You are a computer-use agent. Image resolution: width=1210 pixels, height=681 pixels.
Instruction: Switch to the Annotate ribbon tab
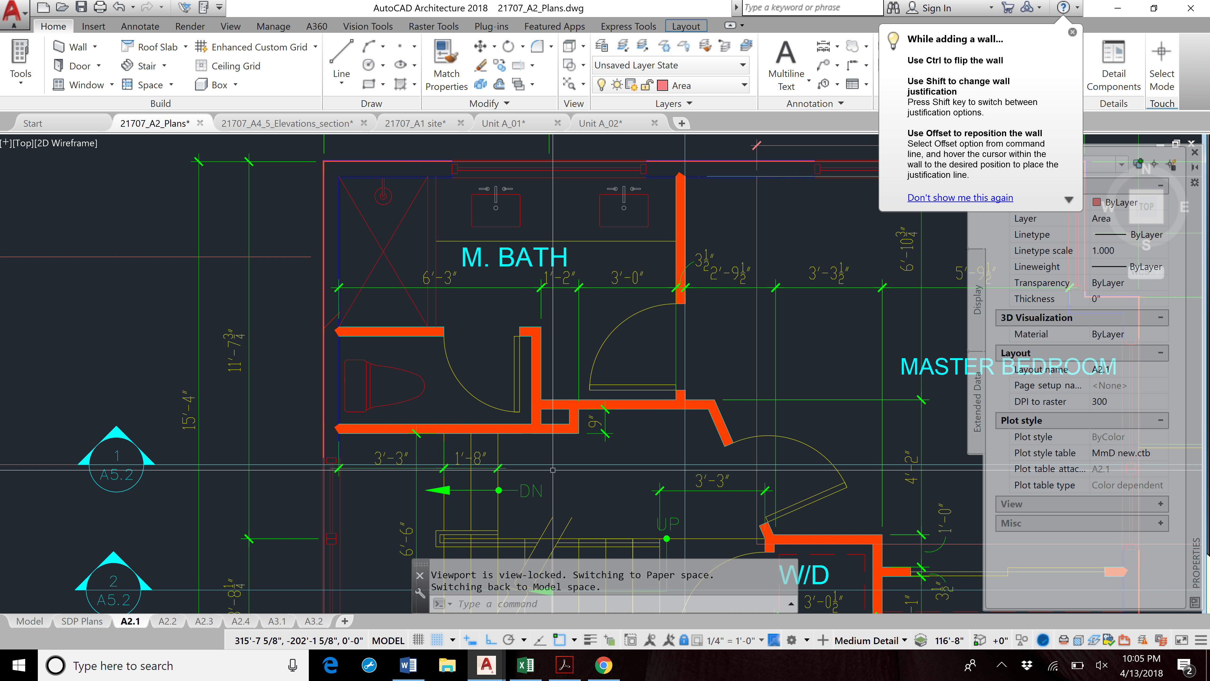pyautogui.click(x=140, y=26)
